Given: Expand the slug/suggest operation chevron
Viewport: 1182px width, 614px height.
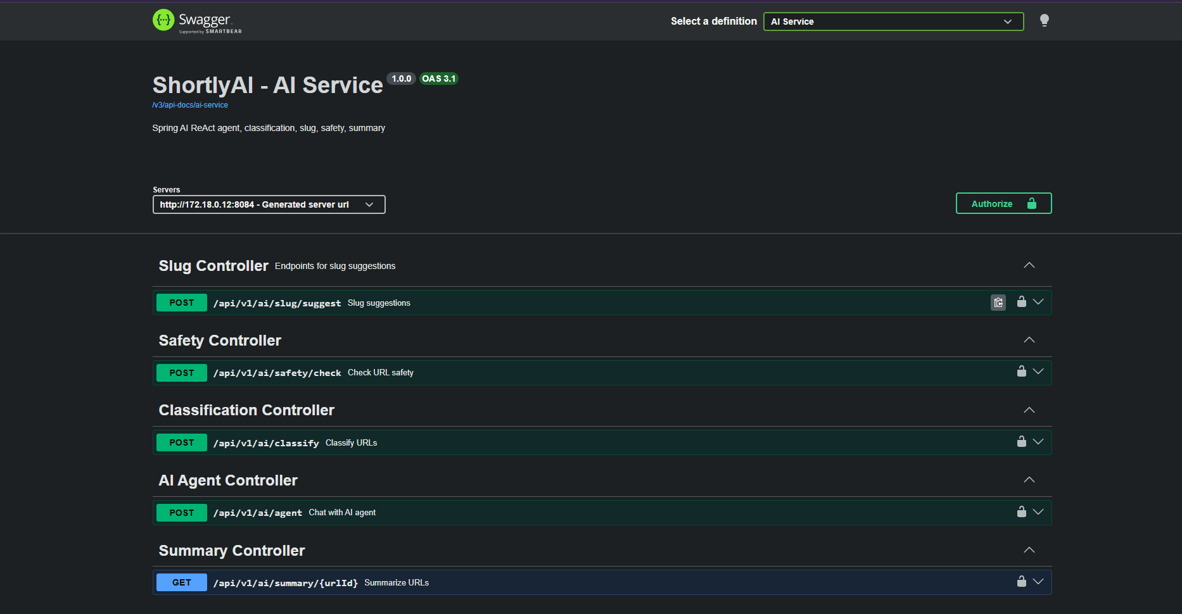Looking at the screenshot, I should click(1038, 302).
